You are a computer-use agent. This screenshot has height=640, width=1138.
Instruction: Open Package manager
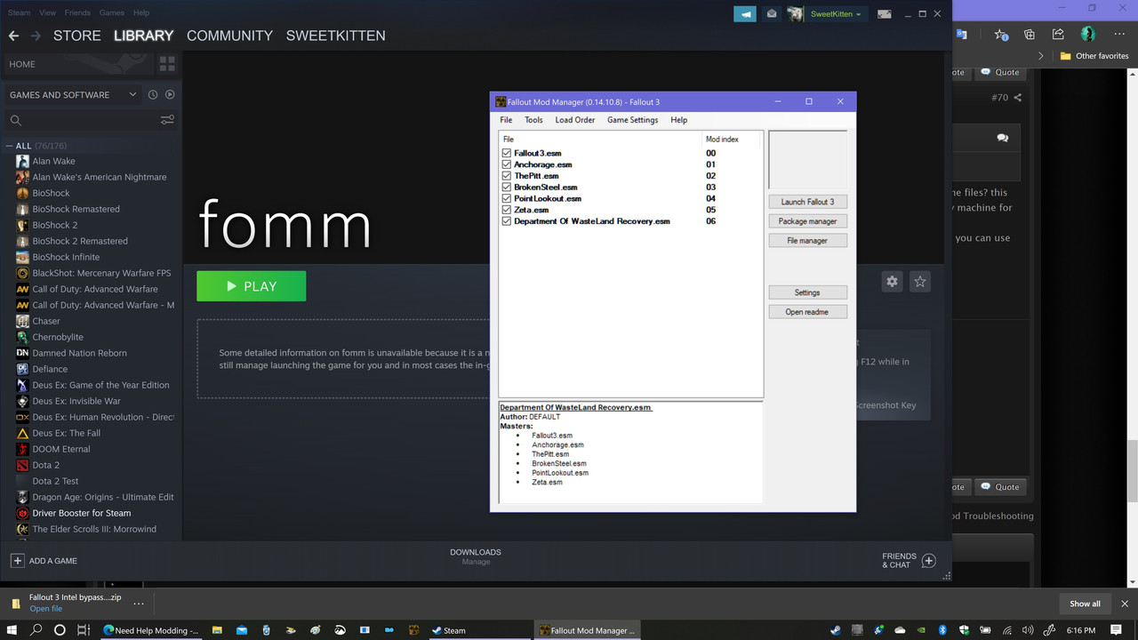pyautogui.click(x=808, y=221)
